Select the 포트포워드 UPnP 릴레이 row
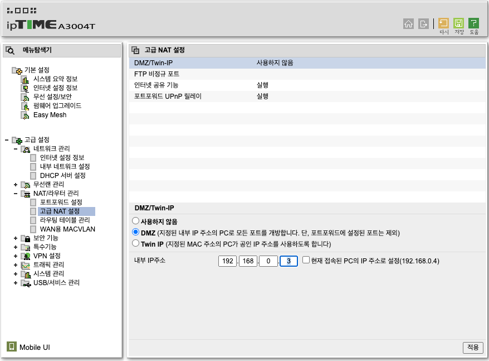Screen dimensions: 489x361 (307, 97)
